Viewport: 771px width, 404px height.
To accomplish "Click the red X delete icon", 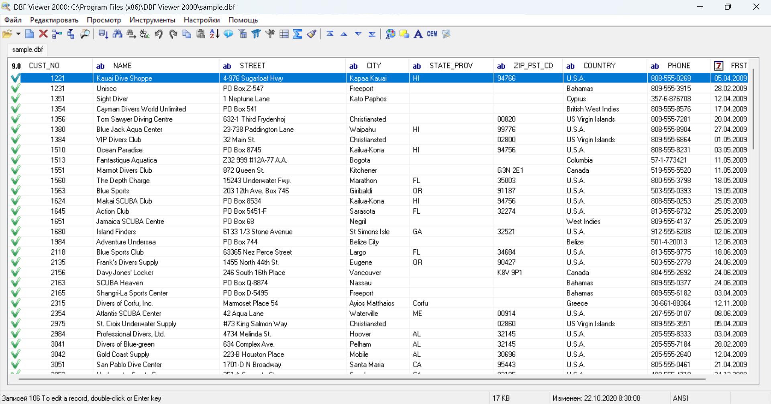I will 43,34.
